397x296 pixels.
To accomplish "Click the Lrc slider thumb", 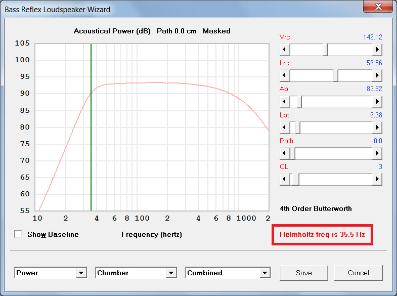I will tap(336, 75).
